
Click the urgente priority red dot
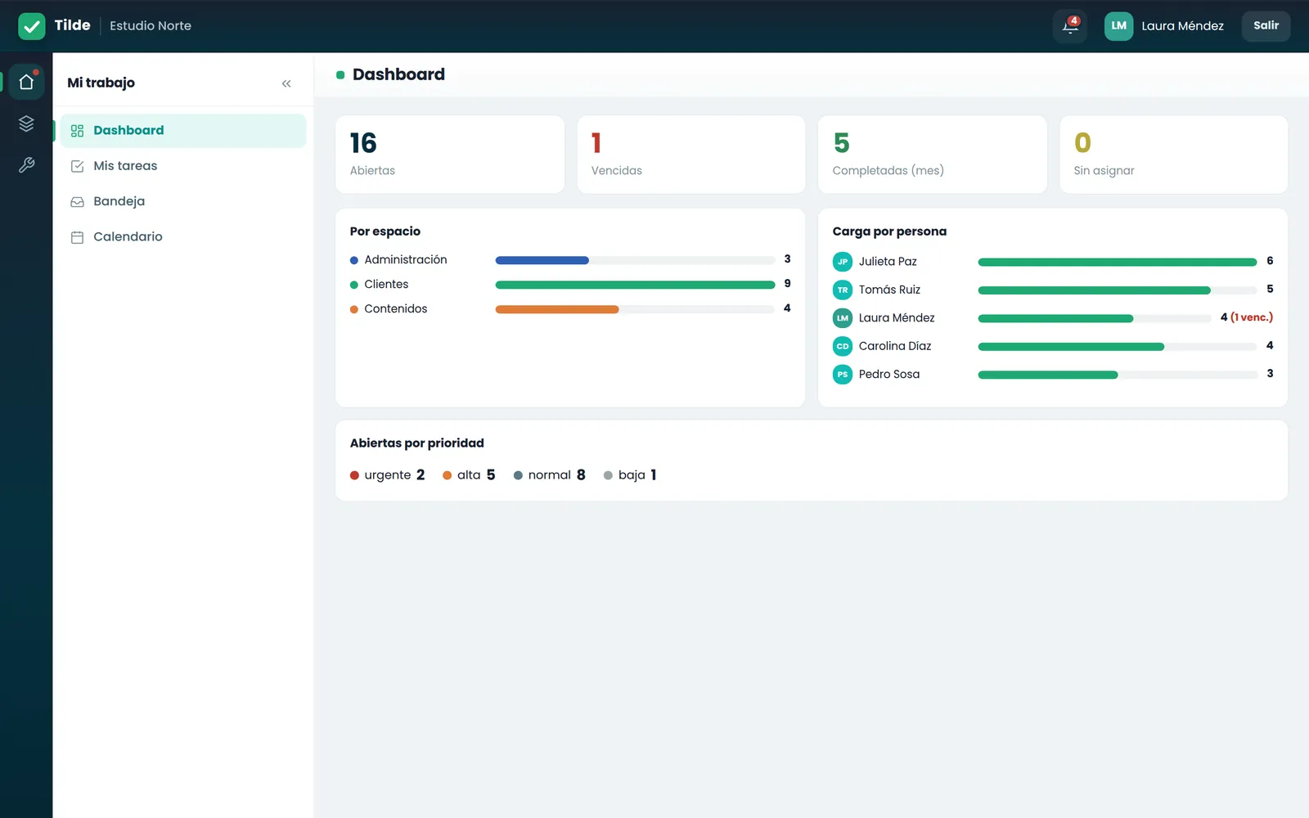coord(355,475)
